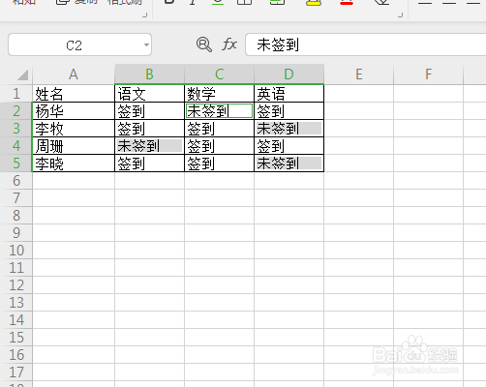Click the Name Box showing C2
This screenshot has height=387, width=486.
pyautogui.click(x=79, y=45)
